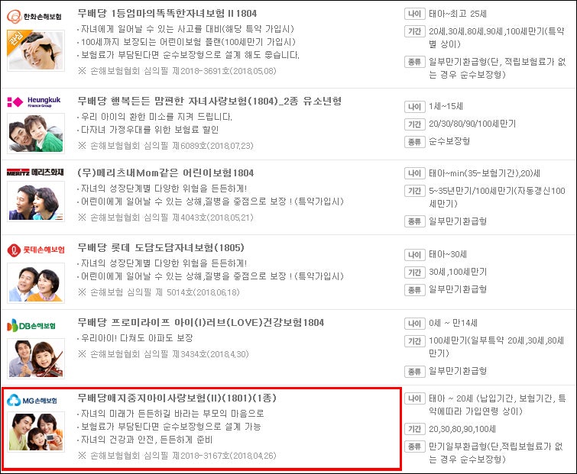Click the DB insurance green logo
Screen dimensions: 577x474
tap(31, 326)
